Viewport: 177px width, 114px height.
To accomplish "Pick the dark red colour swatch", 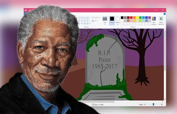I will [x=128, y=18].
